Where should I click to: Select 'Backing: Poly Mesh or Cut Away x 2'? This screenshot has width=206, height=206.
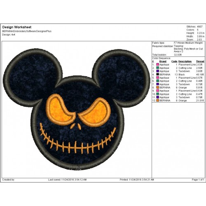(188, 50)
